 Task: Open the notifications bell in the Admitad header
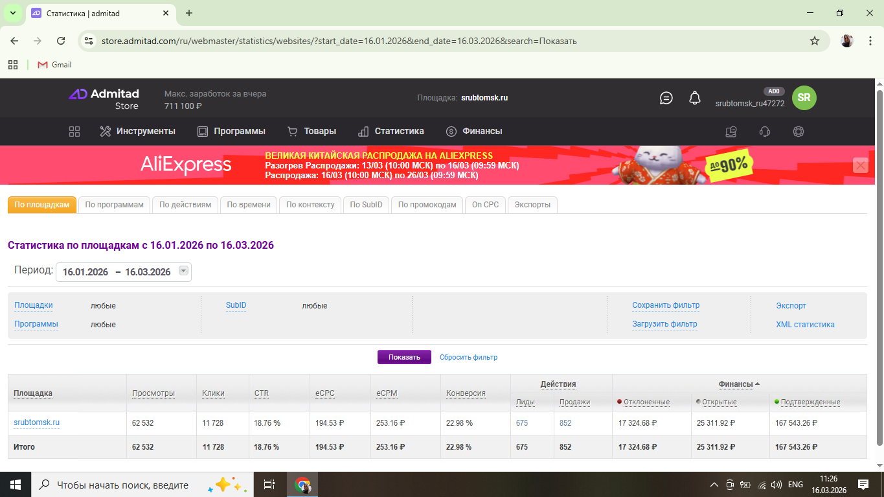coord(695,98)
